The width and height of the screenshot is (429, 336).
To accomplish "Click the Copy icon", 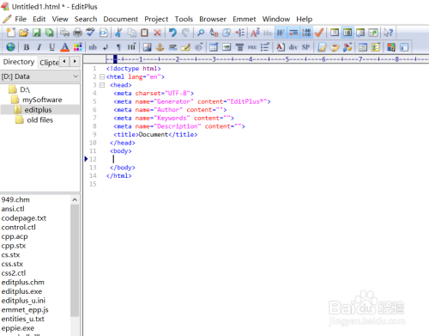I will 131,33.
